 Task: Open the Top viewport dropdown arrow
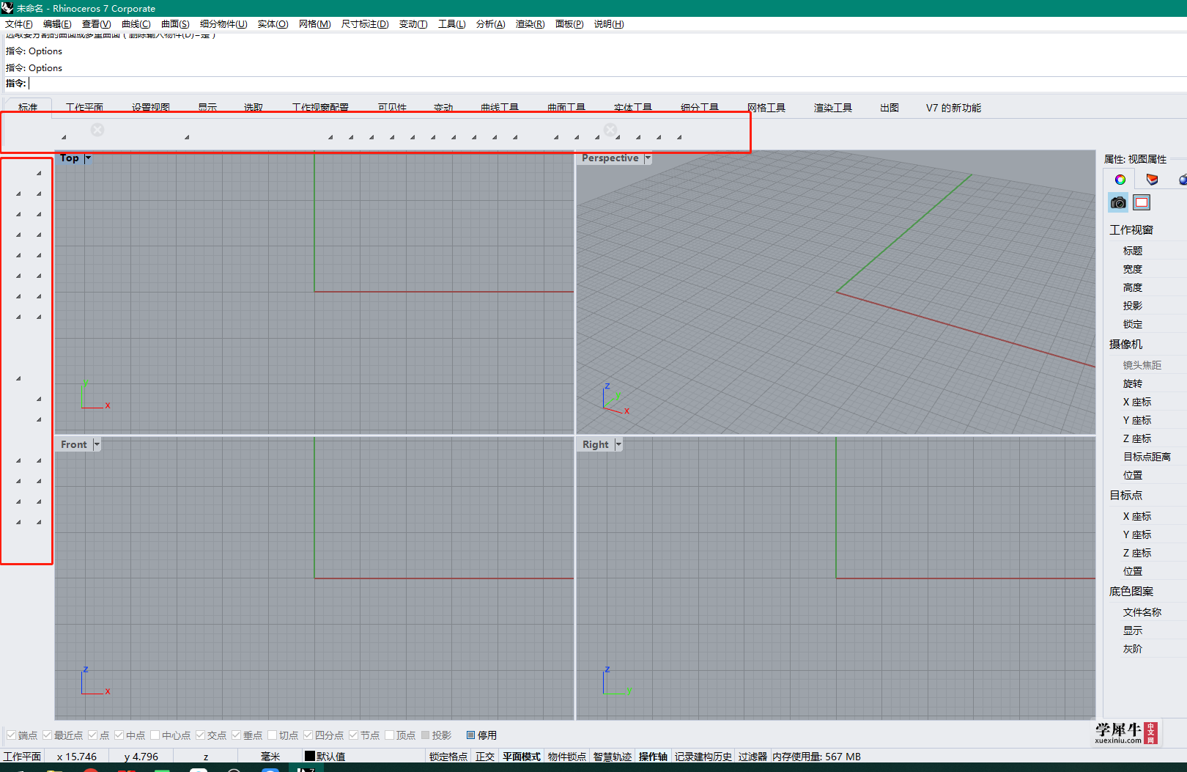pyautogui.click(x=88, y=158)
